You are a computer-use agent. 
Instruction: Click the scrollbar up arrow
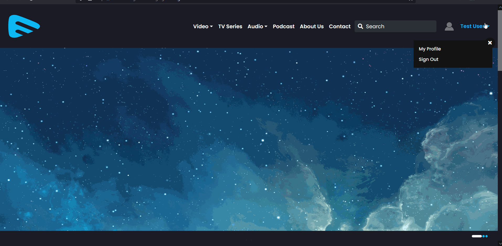(500, 7)
